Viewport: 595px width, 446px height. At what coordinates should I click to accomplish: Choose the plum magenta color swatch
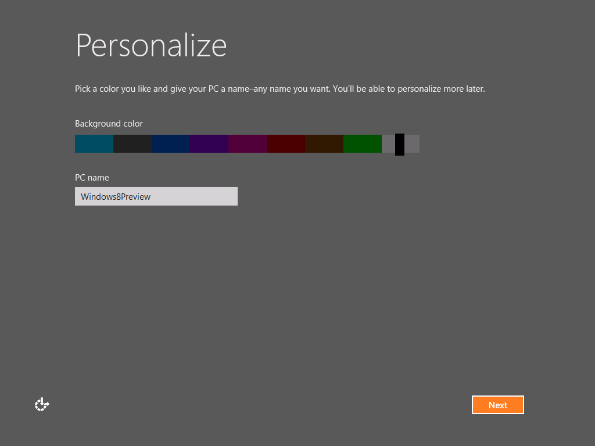pyautogui.click(x=248, y=143)
